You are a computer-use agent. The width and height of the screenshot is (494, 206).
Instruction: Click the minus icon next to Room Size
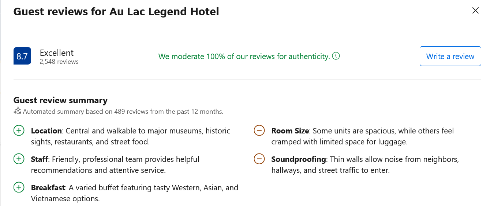[259, 131]
